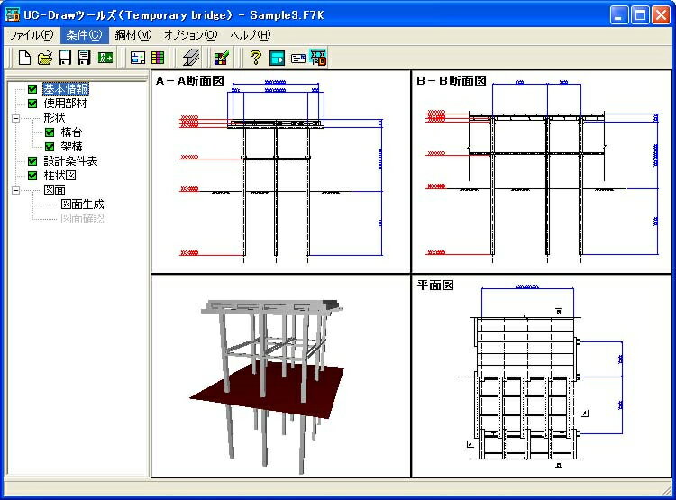Open the 鋼材(M) menu
This screenshot has height=500, width=676.
point(132,35)
